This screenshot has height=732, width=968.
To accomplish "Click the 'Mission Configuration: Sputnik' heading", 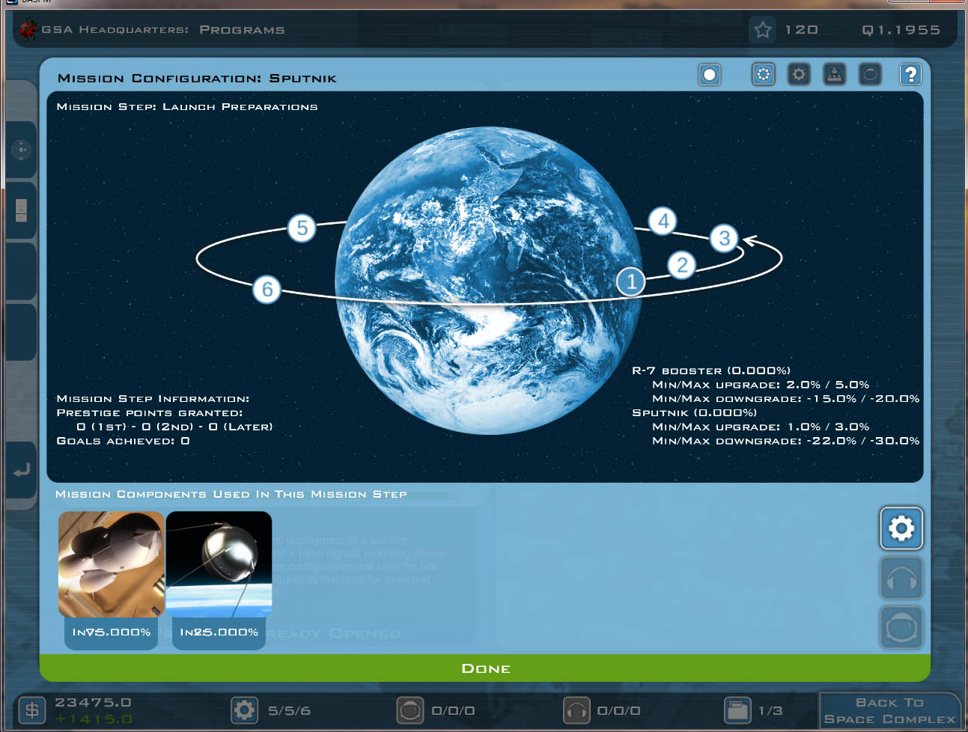I will point(197,79).
